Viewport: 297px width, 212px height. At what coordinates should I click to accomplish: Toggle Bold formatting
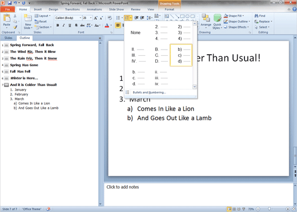[x=58, y=25]
